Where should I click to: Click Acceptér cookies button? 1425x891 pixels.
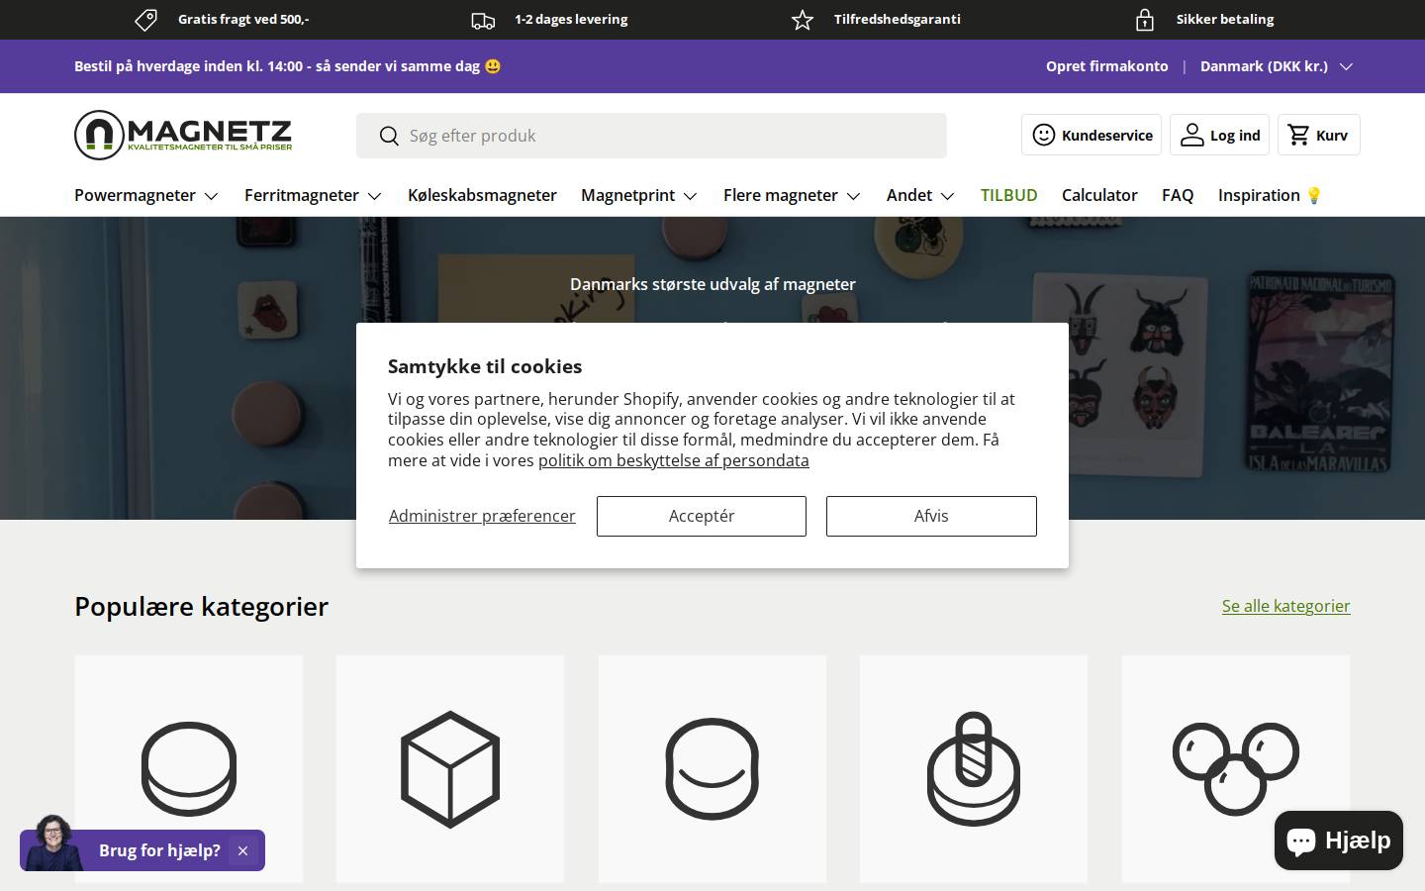coord(702,516)
